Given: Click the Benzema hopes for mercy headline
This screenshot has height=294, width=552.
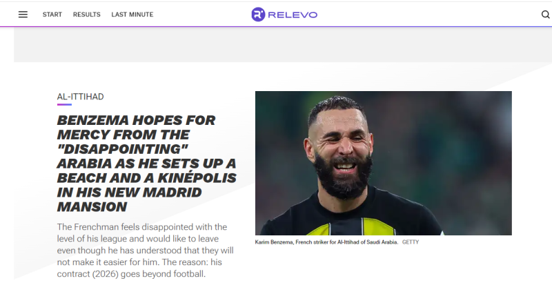Looking at the screenshot, I should pyautogui.click(x=146, y=164).
